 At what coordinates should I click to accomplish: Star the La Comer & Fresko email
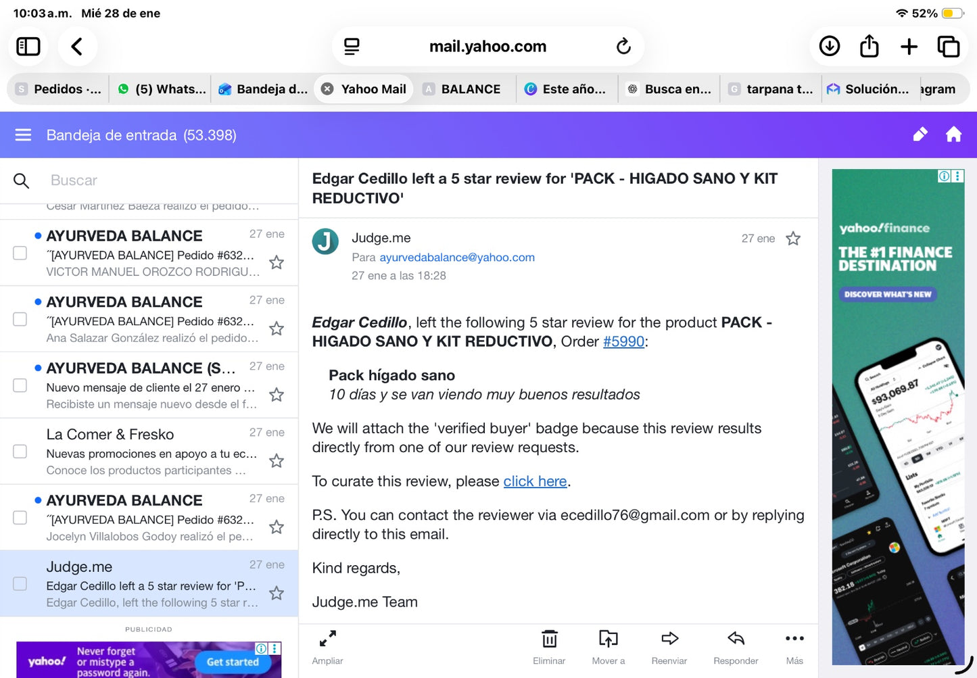click(x=277, y=461)
